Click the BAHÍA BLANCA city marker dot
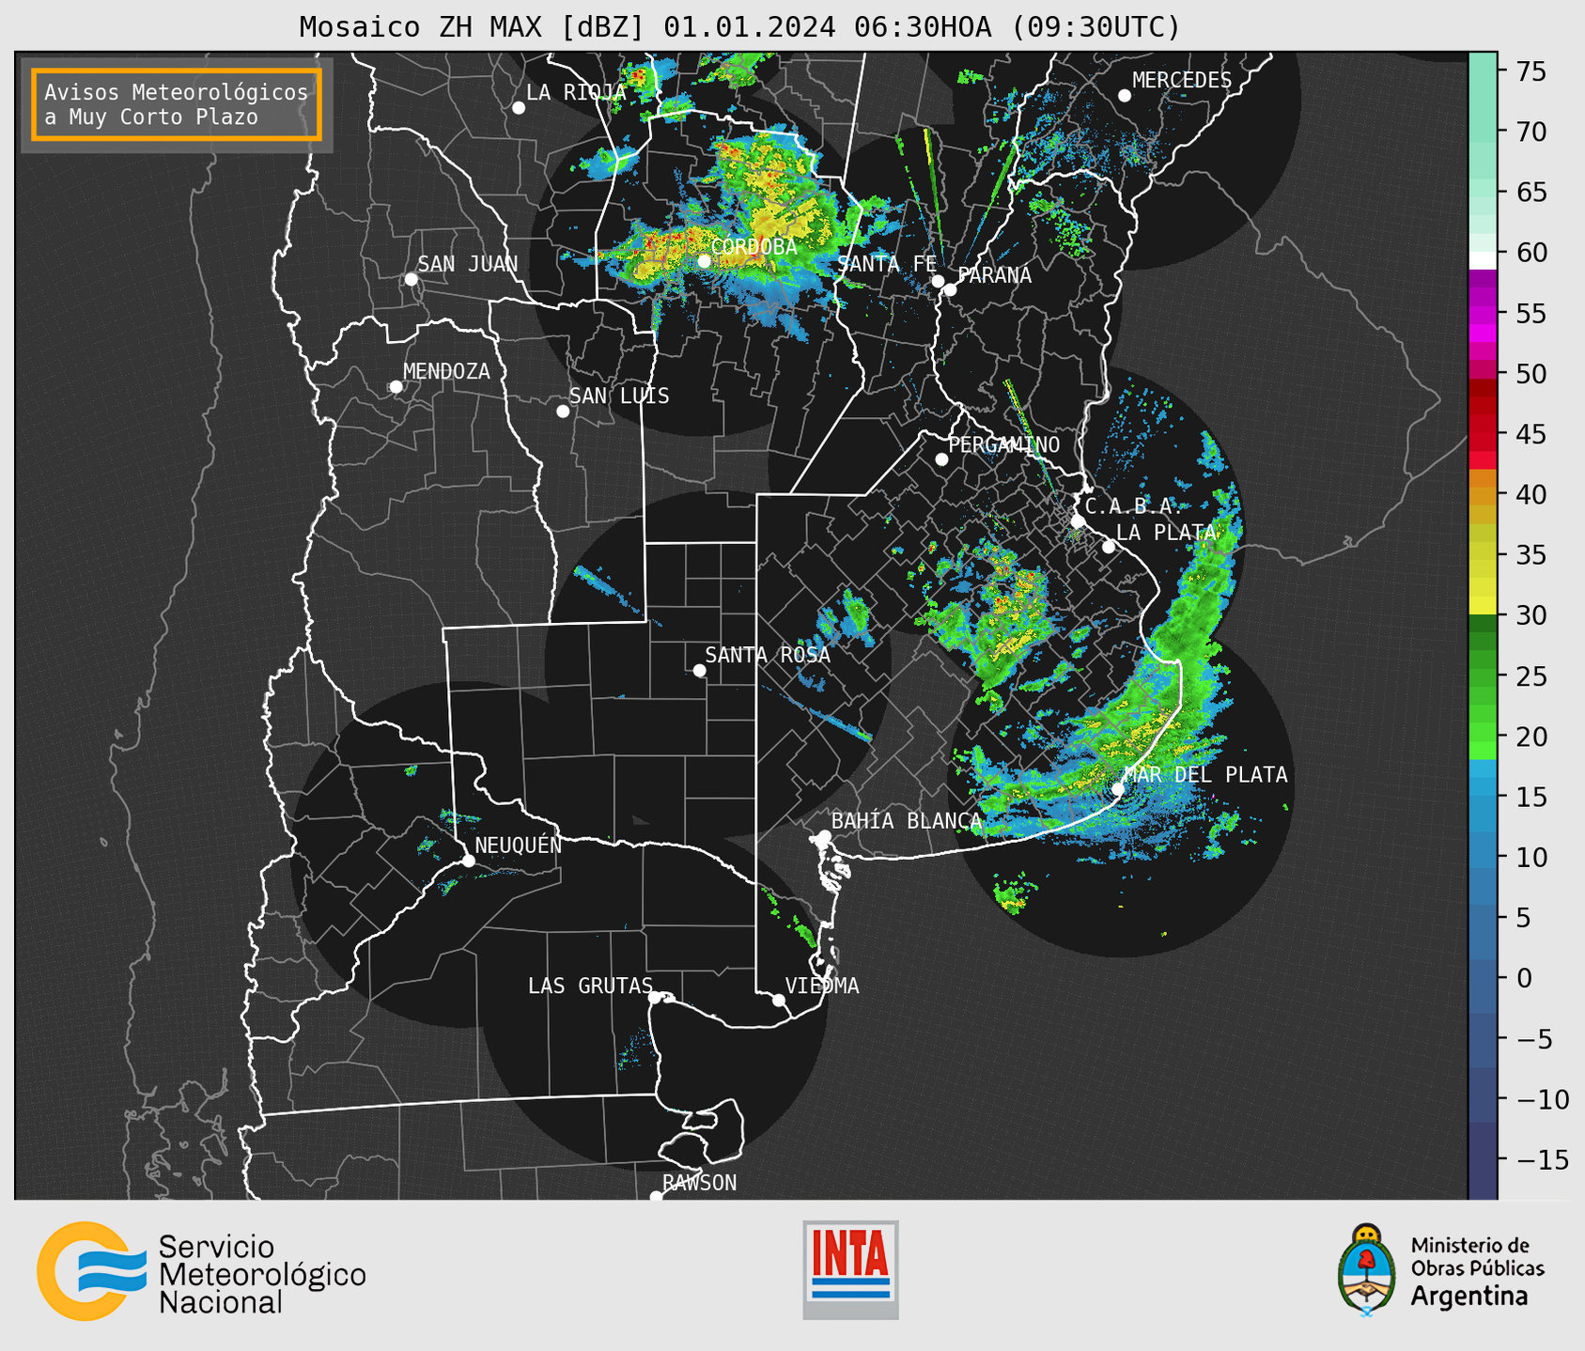The height and width of the screenshot is (1351, 1585). [x=824, y=836]
